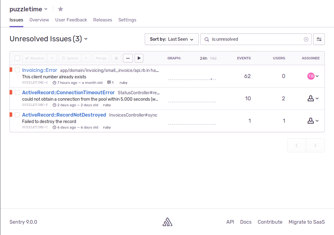Open the Resolve options arrow

pos(52,58)
